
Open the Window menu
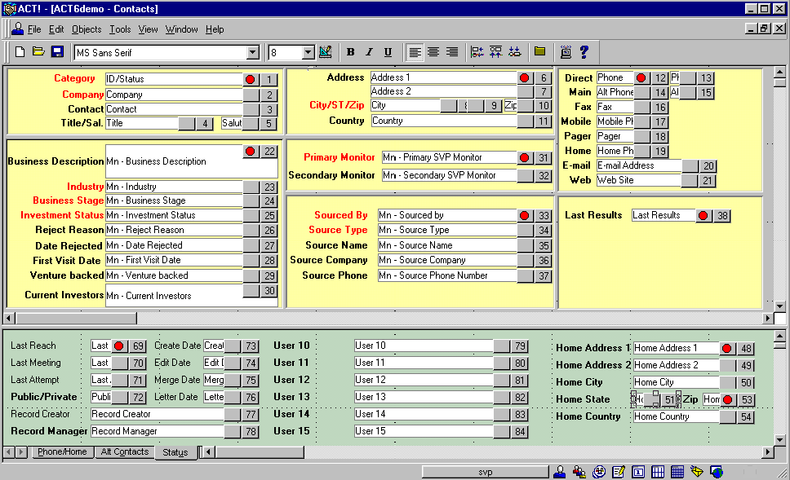tap(181, 29)
